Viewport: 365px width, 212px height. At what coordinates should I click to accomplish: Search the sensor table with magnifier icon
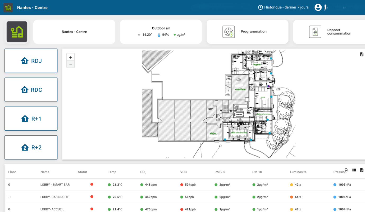pyautogui.click(x=346, y=170)
